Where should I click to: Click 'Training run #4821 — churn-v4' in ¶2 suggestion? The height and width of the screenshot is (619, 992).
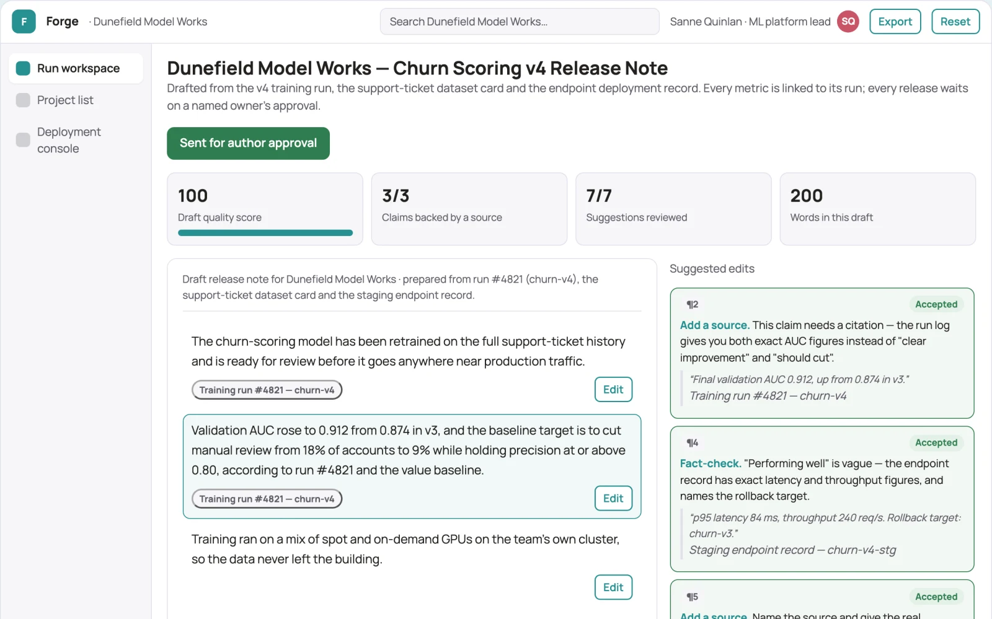[768, 396]
